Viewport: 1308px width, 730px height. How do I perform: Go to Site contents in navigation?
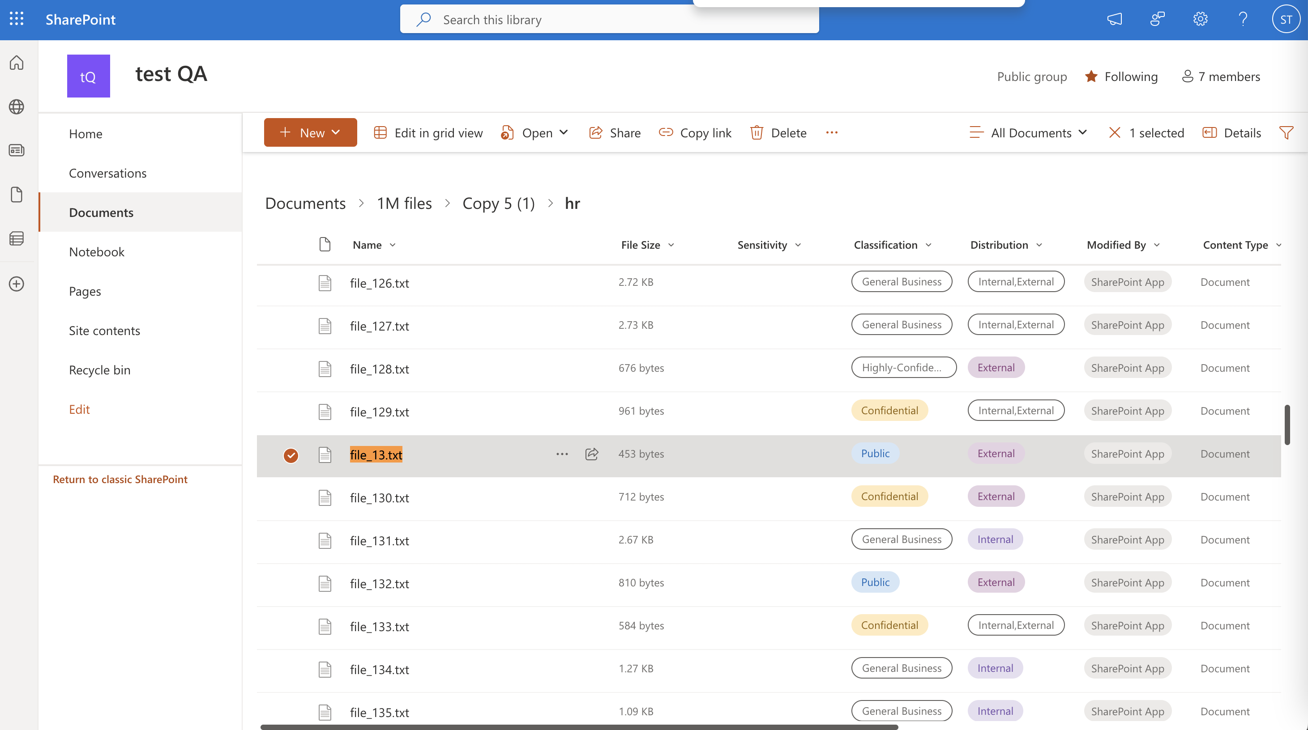pyautogui.click(x=105, y=331)
